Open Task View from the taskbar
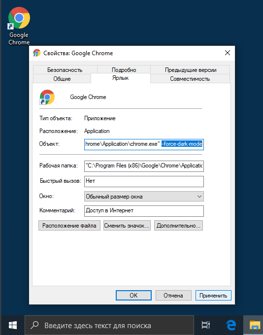The image size is (263, 335). [x=206, y=325]
